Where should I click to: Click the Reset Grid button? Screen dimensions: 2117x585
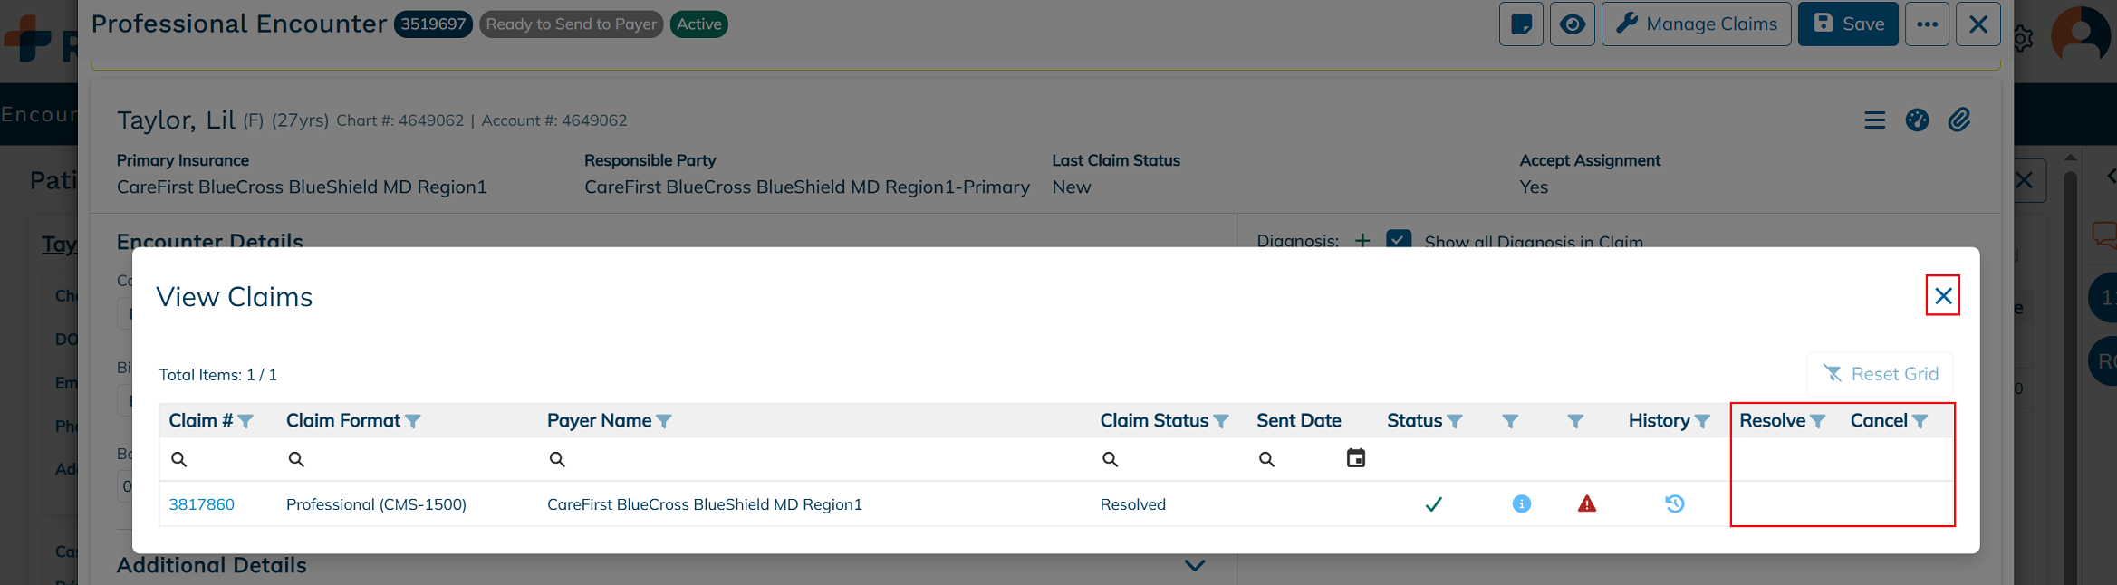(x=1880, y=374)
